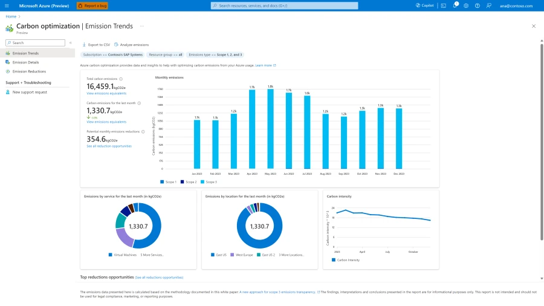Open the scope 3 emissions transparency white paper link
This screenshot has height=306, width=544.
click(279, 292)
